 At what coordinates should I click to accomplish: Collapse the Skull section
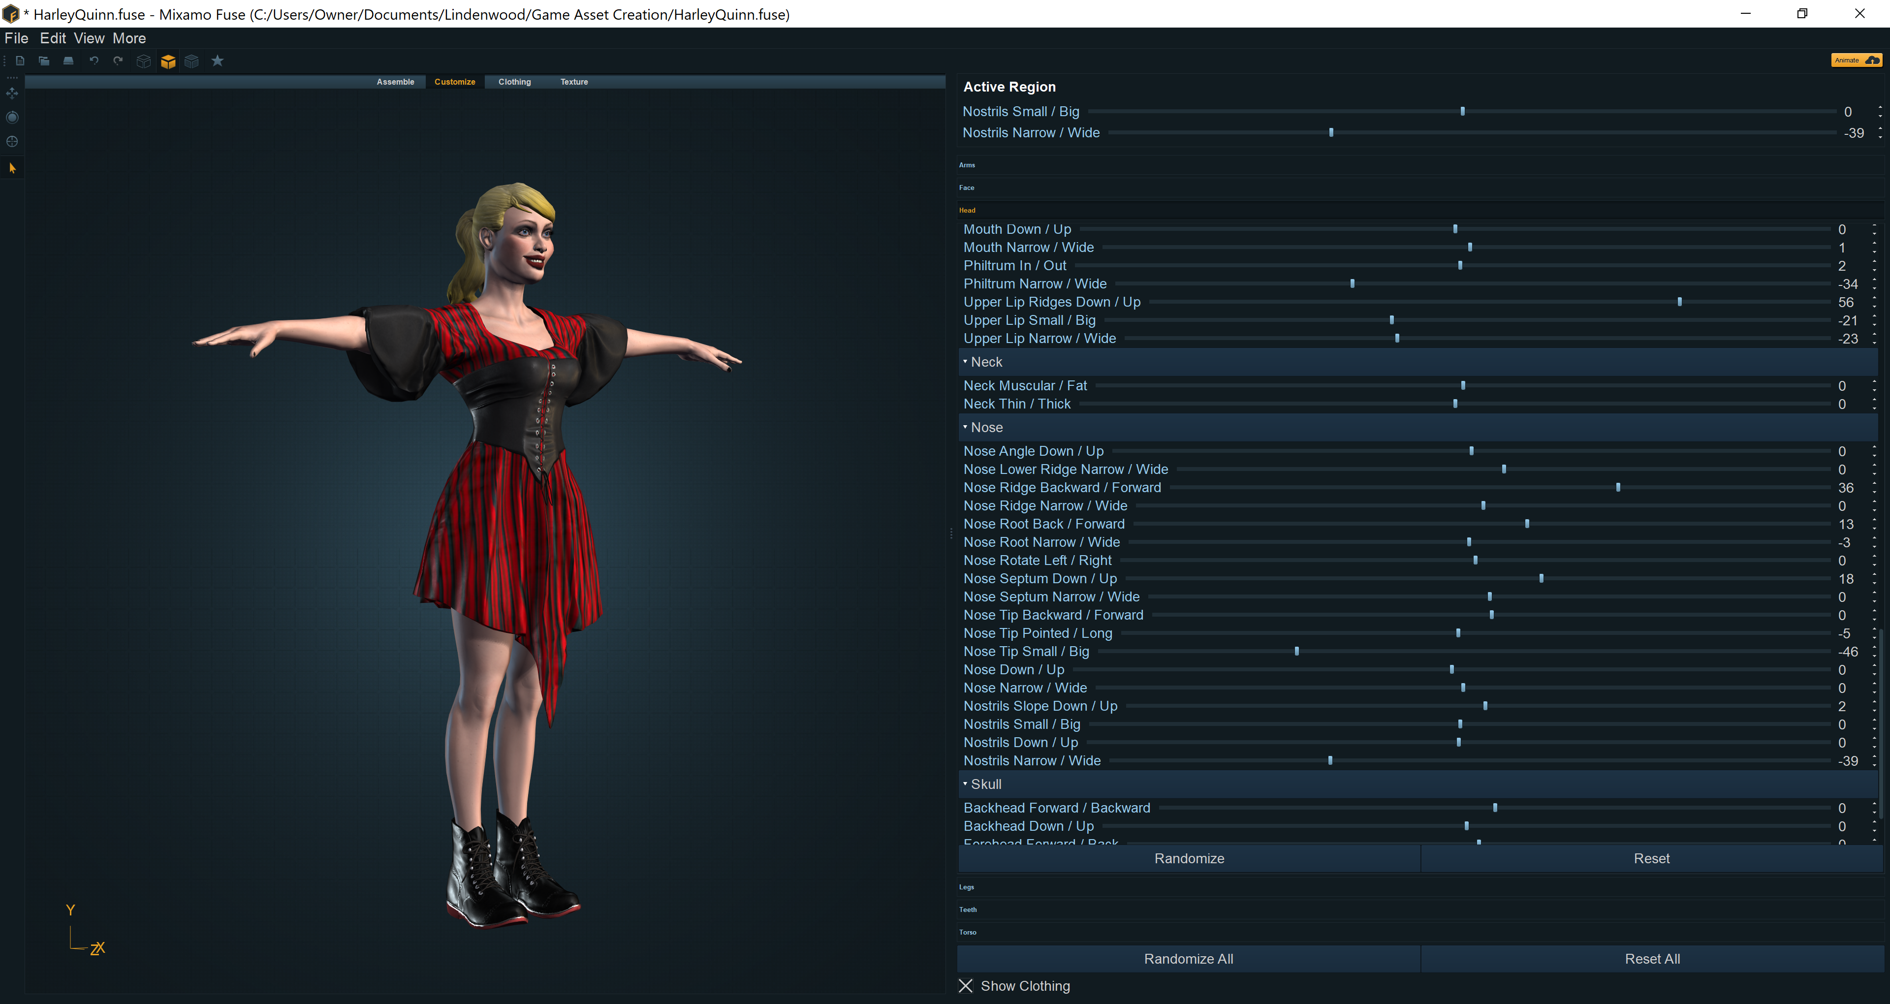[x=966, y=783]
